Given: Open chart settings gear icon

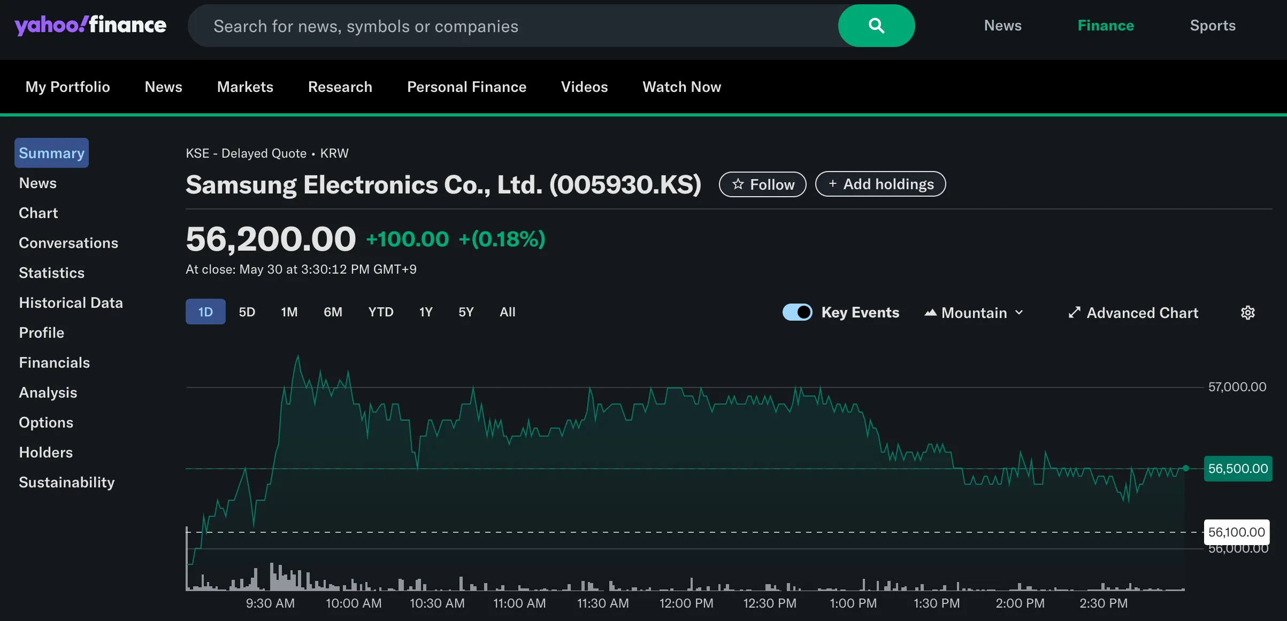Looking at the screenshot, I should 1247,313.
